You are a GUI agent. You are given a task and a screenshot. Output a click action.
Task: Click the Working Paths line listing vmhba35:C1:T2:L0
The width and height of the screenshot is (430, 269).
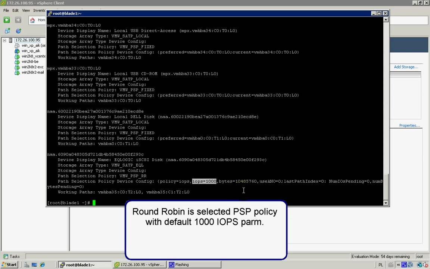(x=124, y=192)
